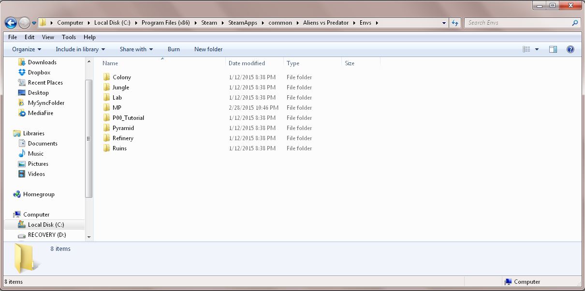Image resolution: width=585 pixels, height=291 pixels.
Task: Click the Refresh button beside address bar
Action: tap(455, 23)
